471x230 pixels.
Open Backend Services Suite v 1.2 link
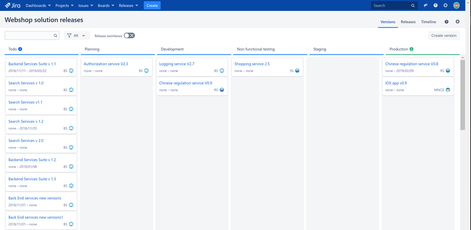(x=32, y=160)
